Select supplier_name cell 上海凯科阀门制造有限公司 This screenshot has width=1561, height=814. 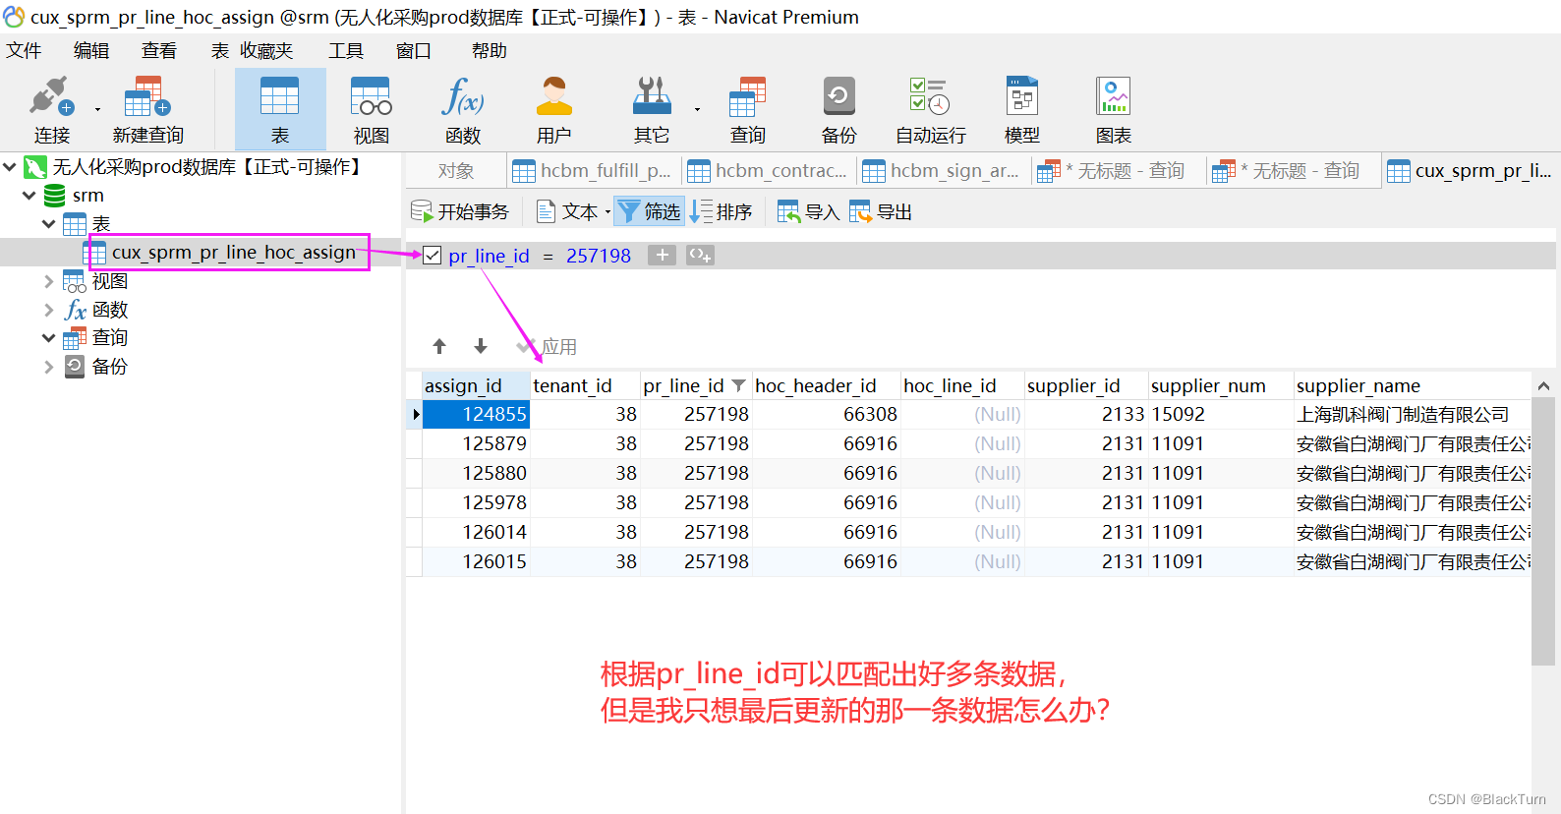pos(1412,414)
